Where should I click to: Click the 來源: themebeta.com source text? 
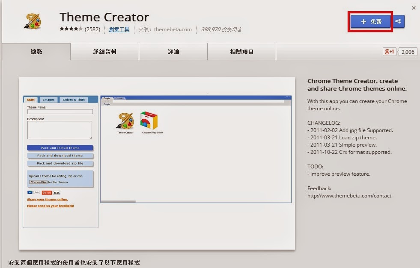tap(165, 29)
